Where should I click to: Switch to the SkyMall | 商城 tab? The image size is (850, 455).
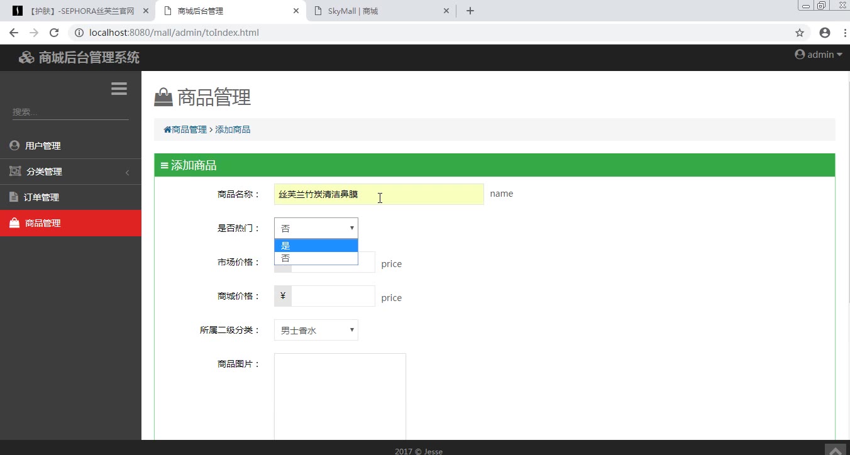(380, 11)
